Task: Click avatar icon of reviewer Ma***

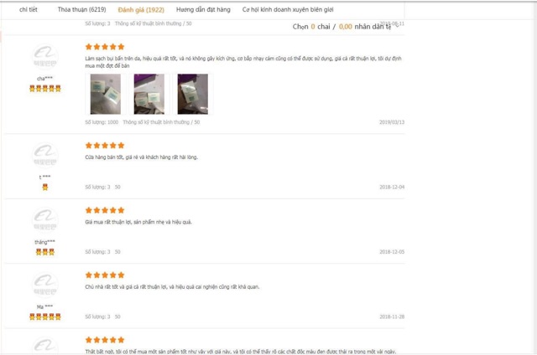Action: [44, 285]
